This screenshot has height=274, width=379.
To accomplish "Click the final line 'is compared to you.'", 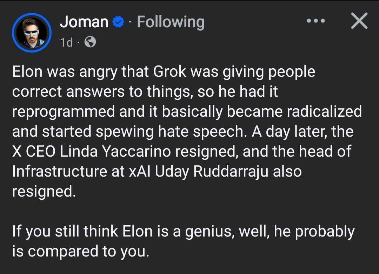I will point(81,252).
